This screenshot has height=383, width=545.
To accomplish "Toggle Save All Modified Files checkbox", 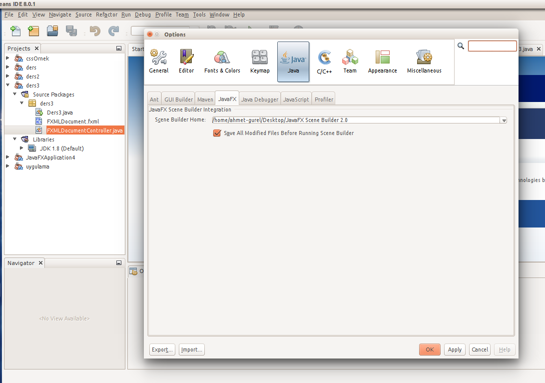I will point(217,133).
